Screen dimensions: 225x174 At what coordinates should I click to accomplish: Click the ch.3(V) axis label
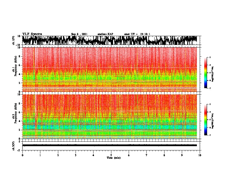click(14, 146)
